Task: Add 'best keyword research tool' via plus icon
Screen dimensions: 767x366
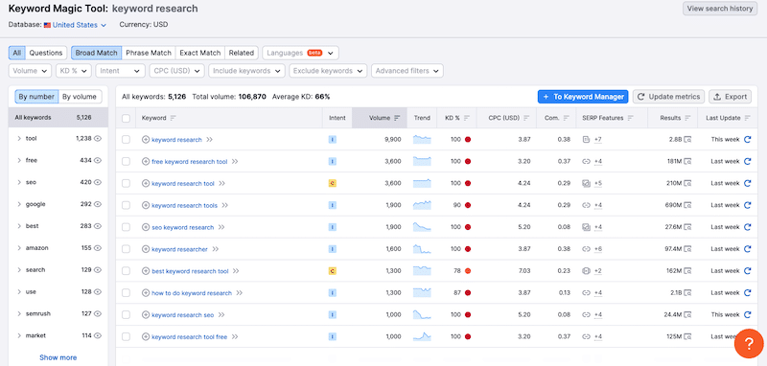Action: [146, 271]
